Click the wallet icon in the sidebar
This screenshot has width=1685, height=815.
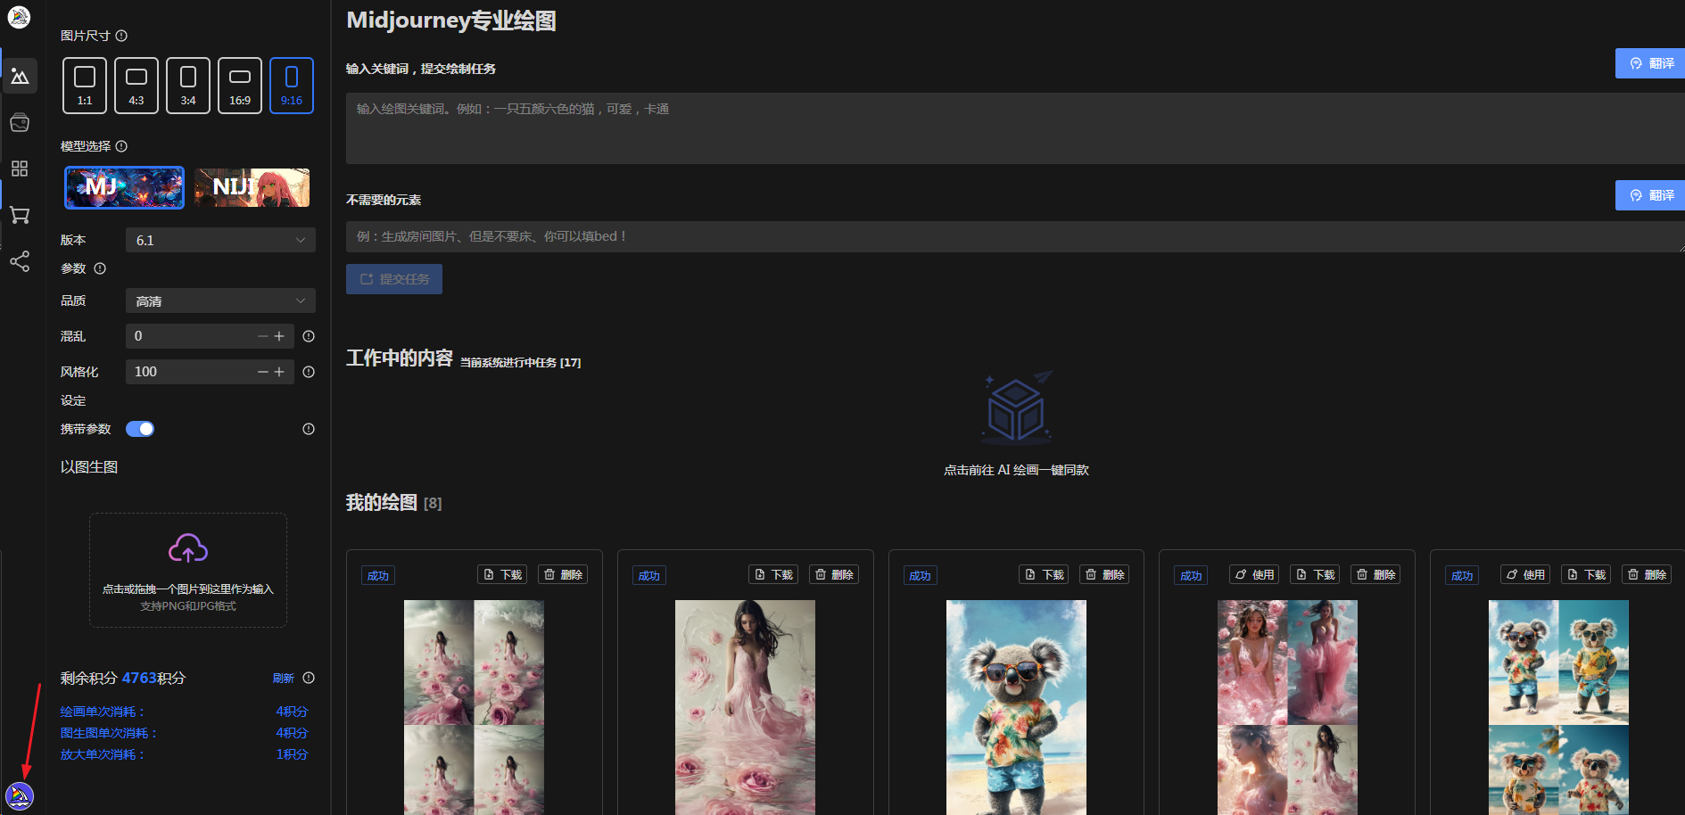click(x=20, y=123)
